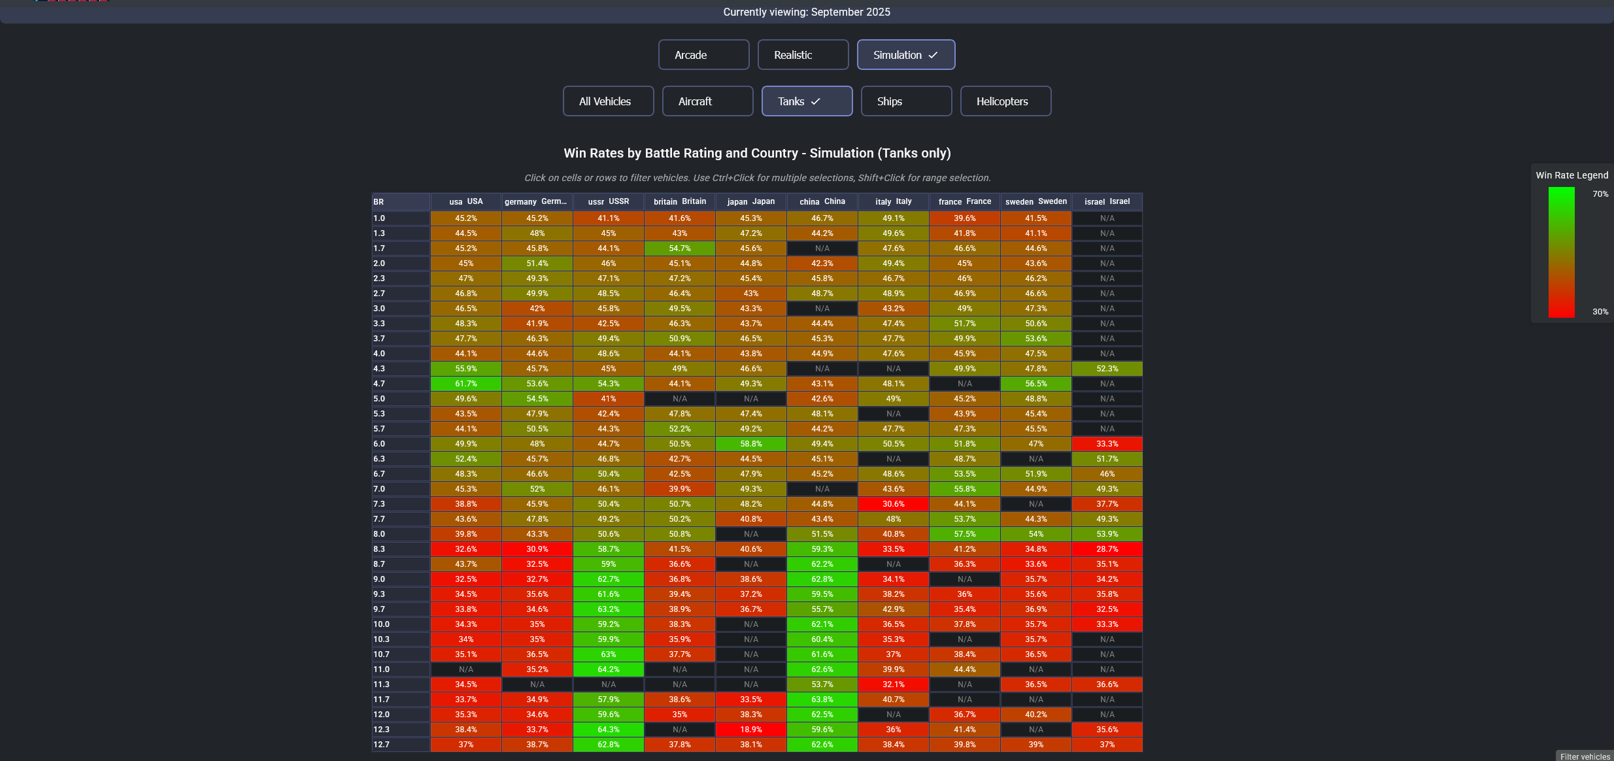Click the Israel column header
This screenshot has height=761, width=1614.
[x=1107, y=201]
